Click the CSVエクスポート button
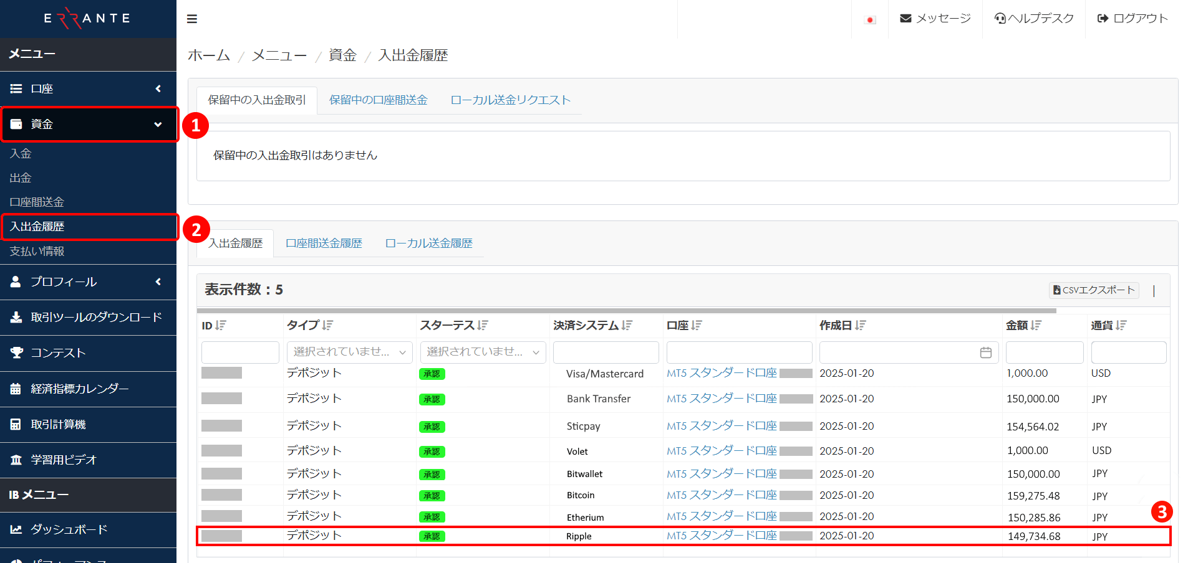This screenshot has width=1188, height=563. [x=1093, y=290]
